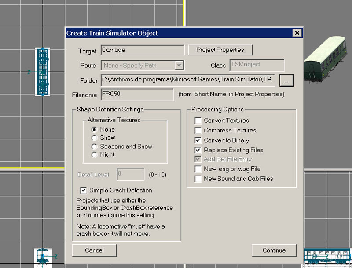Close the Create Train Simulator Object dialog
Viewport: 352px width, 268px height.
(x=297, y=33)
